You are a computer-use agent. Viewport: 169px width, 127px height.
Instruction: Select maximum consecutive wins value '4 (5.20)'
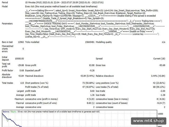[91, 99]
